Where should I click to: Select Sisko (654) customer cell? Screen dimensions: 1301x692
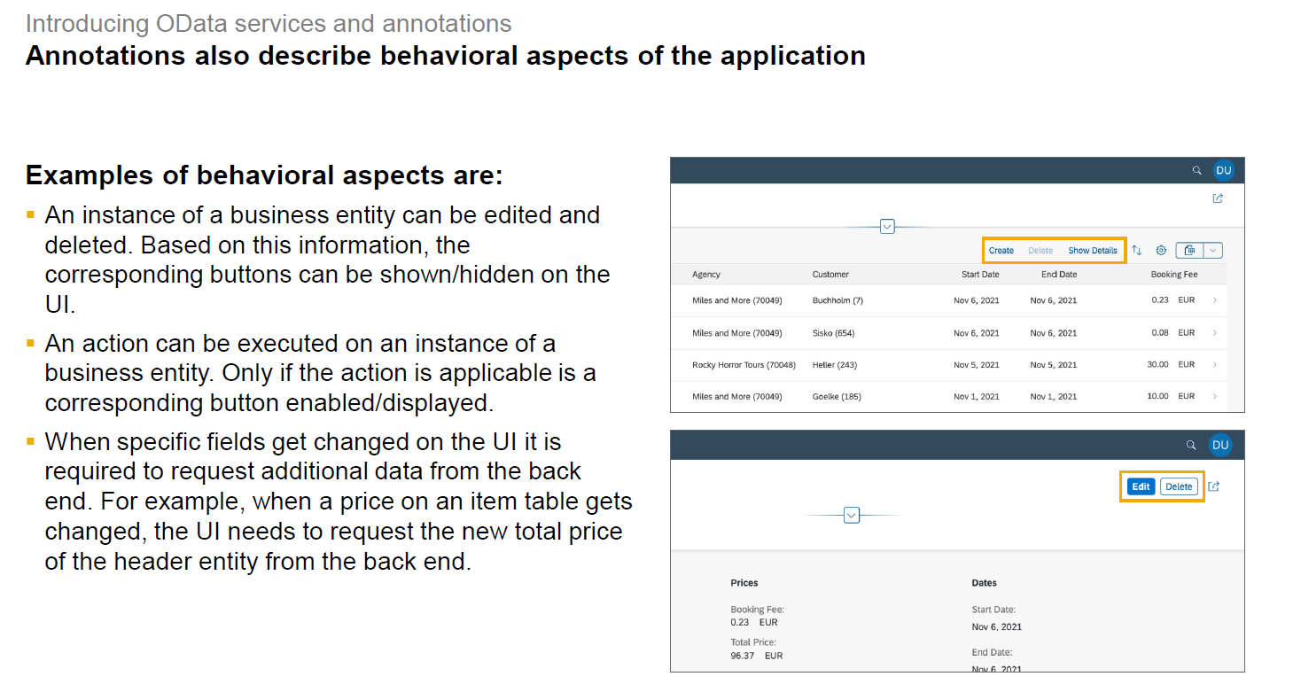click(833, 333)
